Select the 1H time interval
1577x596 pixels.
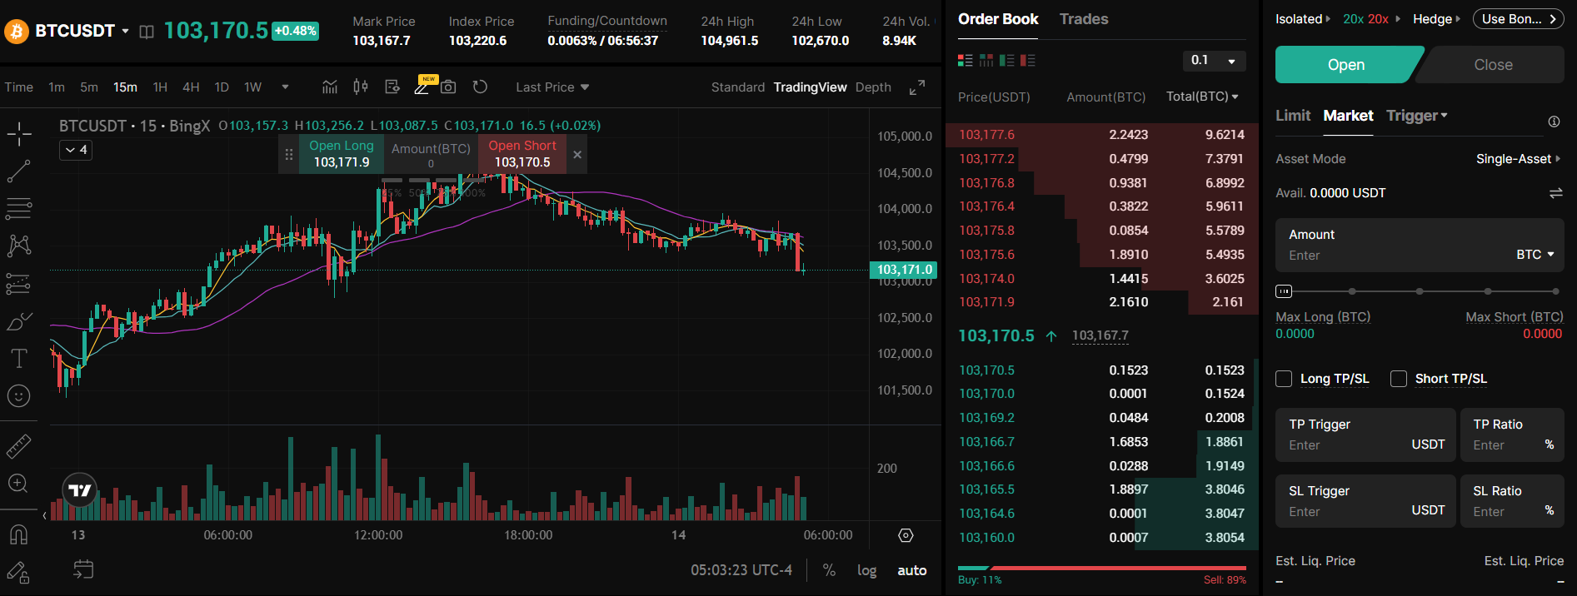click(x=160, y=87)
